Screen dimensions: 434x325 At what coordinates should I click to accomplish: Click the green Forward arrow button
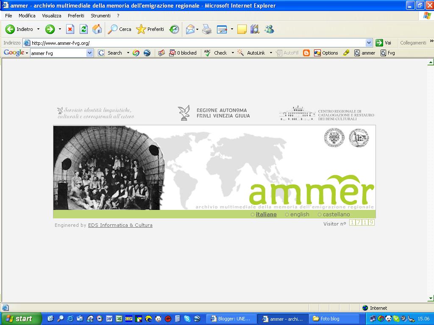coord(50,29)
